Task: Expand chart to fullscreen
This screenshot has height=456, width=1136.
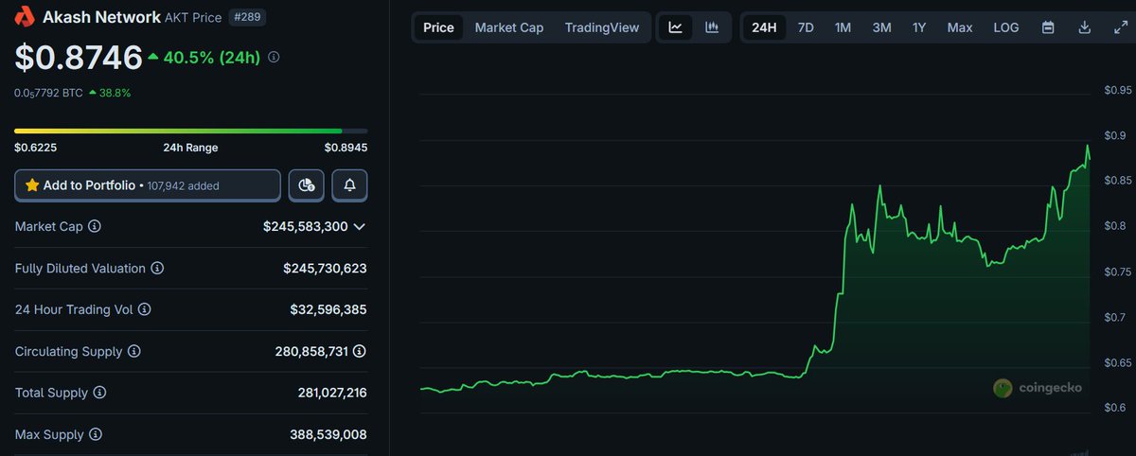Action: pos(1120,27)
